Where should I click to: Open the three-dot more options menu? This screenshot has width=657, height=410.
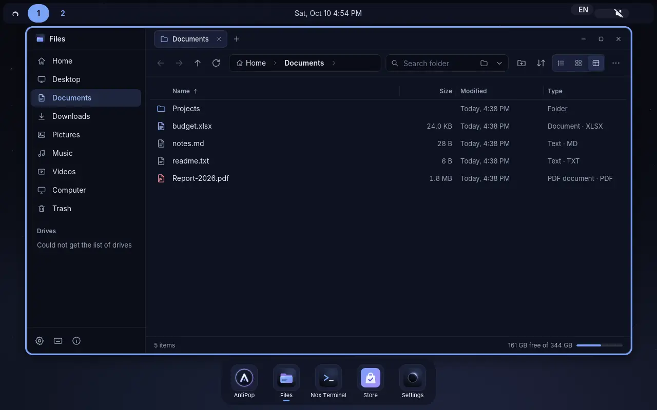[x=616, y=63]
